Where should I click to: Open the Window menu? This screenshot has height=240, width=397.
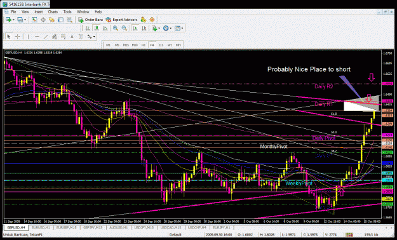coord(83,12)
